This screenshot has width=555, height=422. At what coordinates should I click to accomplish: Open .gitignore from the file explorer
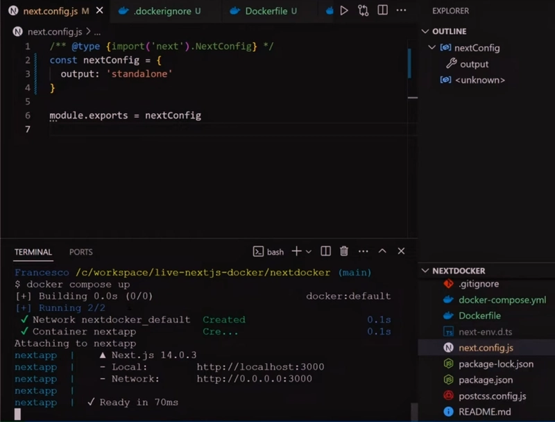click(x=479, y=284)
